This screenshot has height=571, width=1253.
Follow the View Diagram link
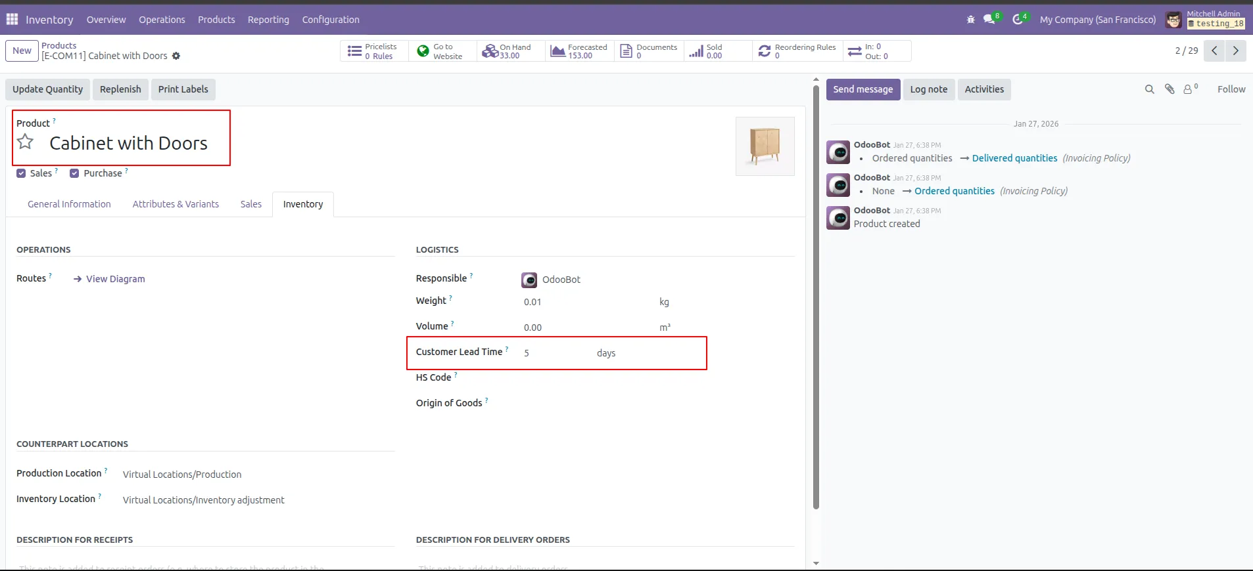(x=115, y=279)
